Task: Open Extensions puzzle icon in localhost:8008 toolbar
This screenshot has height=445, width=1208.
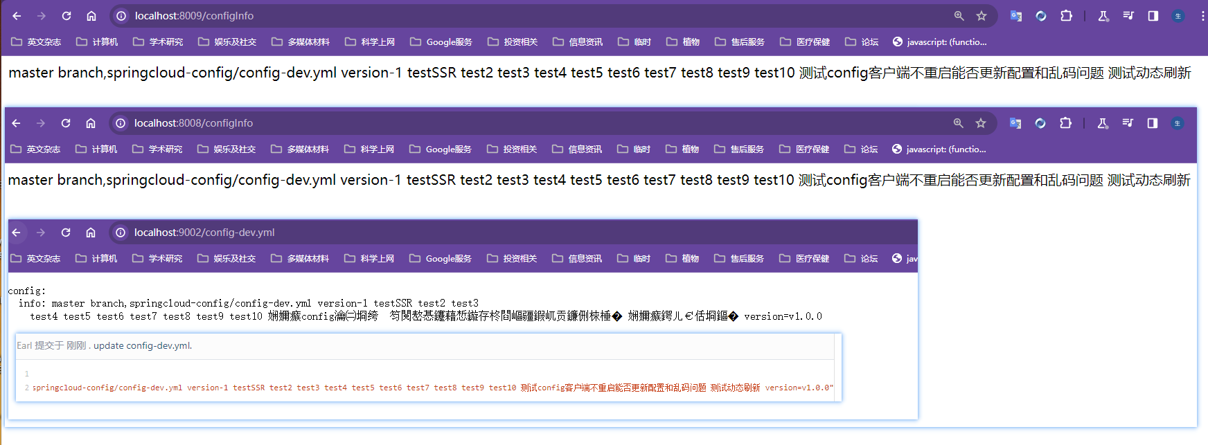Action: point(1065,123)
